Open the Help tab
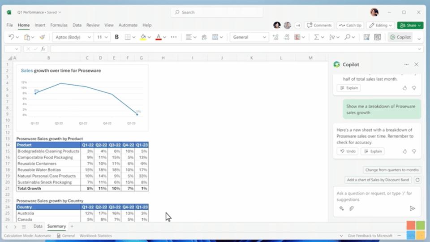 pyautogui.click(x=147, y=25)
